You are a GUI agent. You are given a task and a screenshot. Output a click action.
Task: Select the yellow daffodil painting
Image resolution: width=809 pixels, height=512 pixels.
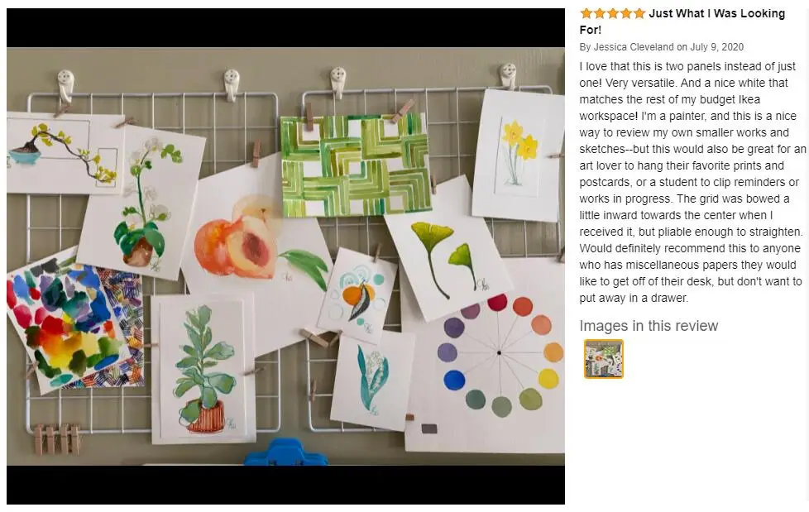(518, 155)
